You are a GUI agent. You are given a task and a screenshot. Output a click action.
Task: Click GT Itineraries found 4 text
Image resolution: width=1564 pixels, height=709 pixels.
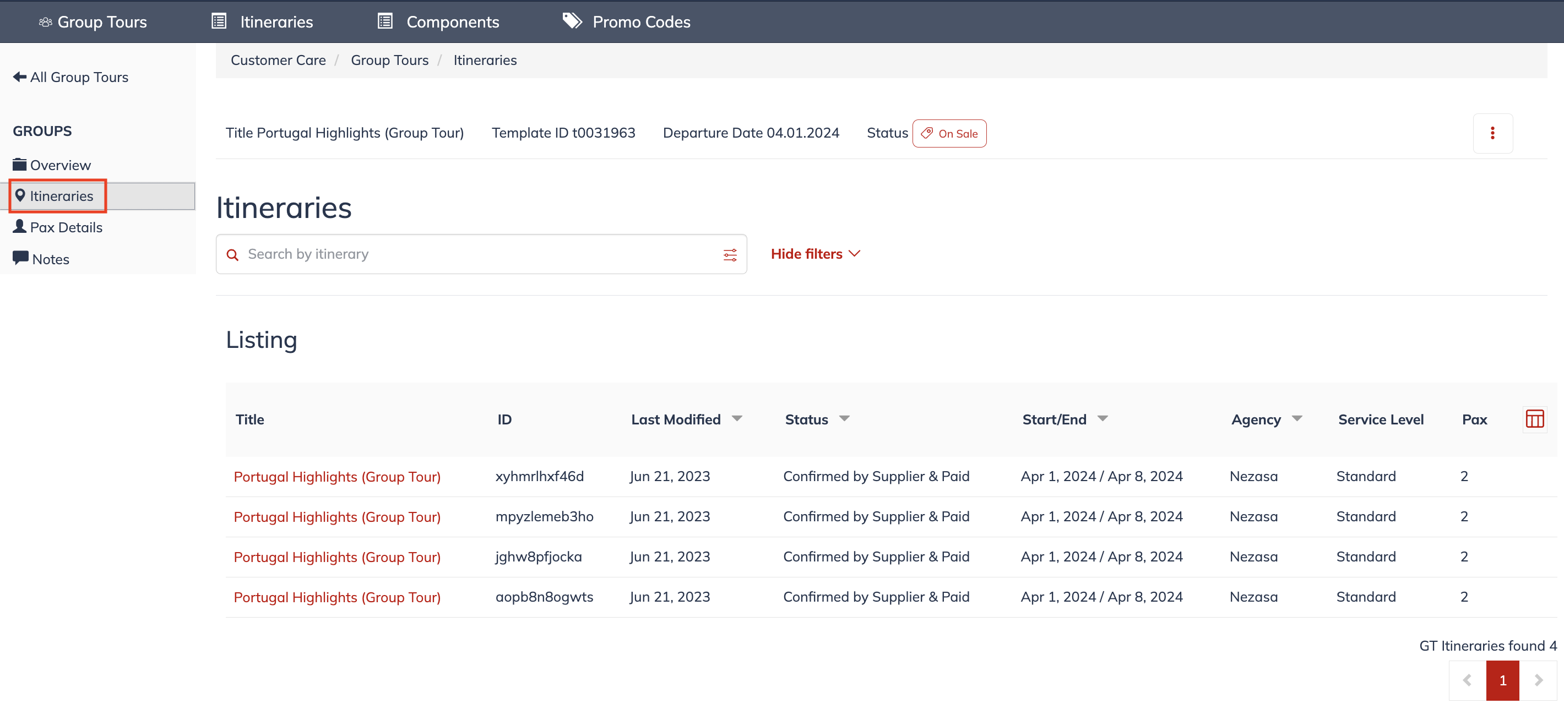(x=1488, y=646)
